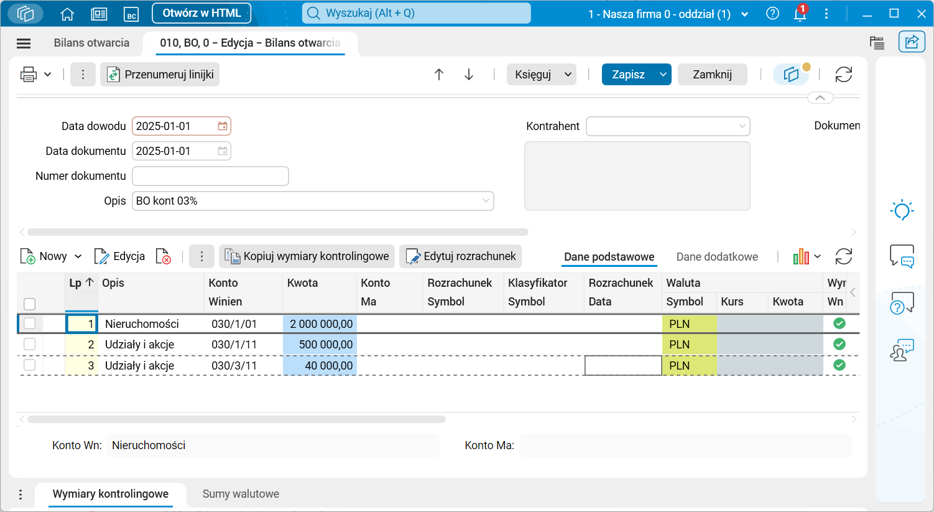Screen dimensions: 934x512
Task: Open the help question mark icon
Action: [772, 14]
